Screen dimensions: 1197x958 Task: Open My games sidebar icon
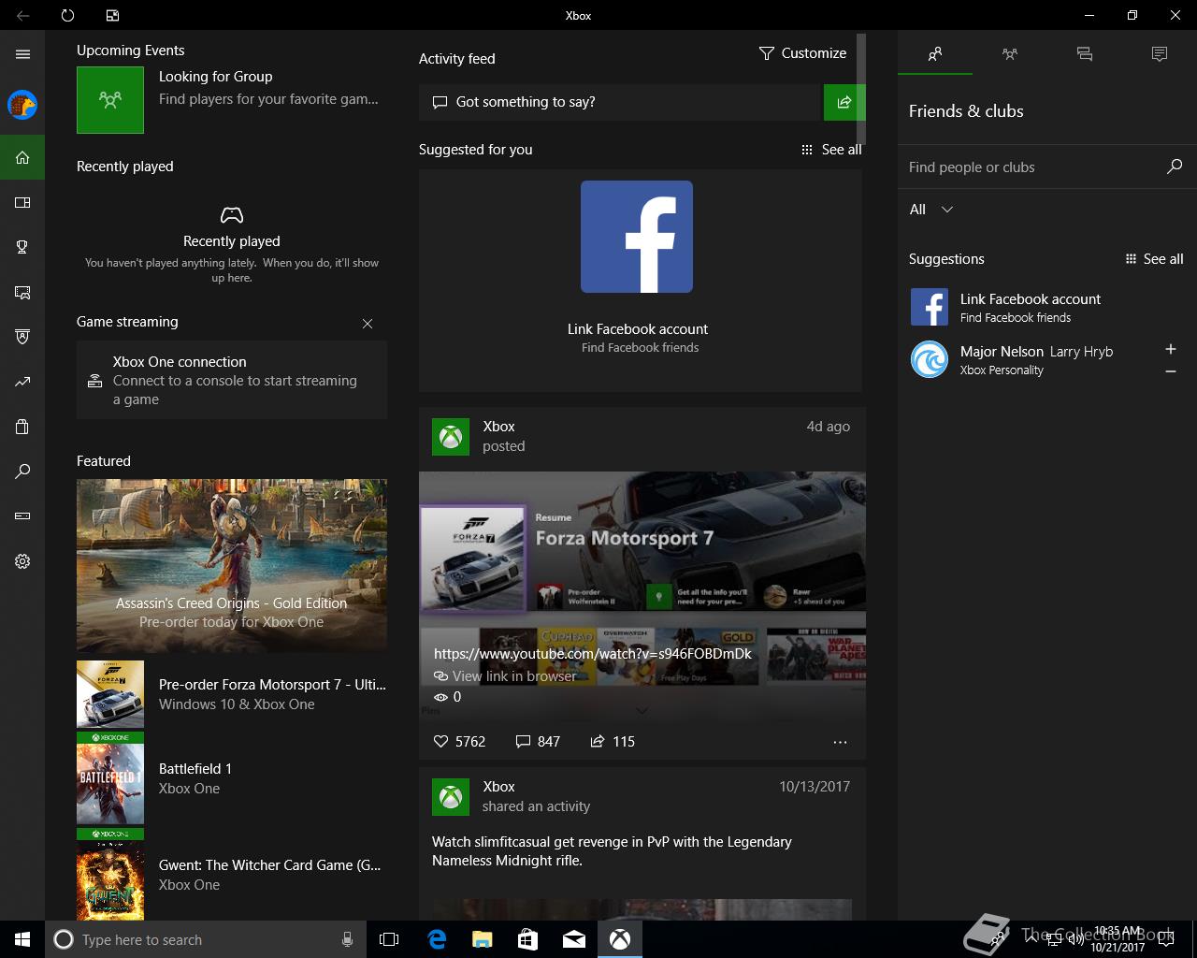pyautogui.click(x=22, y=202)
